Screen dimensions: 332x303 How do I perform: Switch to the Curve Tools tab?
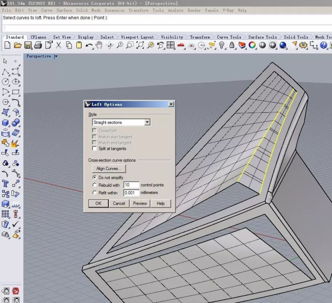[x=229, y=37]
